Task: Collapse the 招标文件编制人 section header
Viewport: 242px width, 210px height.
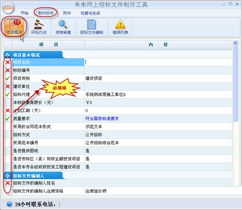Action: 33,176
